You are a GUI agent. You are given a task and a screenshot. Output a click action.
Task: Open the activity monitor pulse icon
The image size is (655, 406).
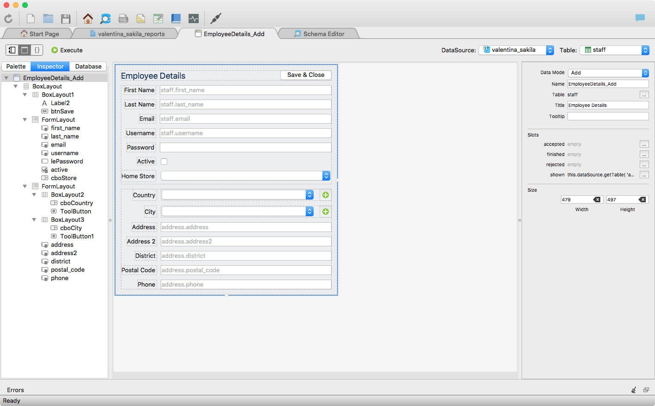click(x=194, y=19)
